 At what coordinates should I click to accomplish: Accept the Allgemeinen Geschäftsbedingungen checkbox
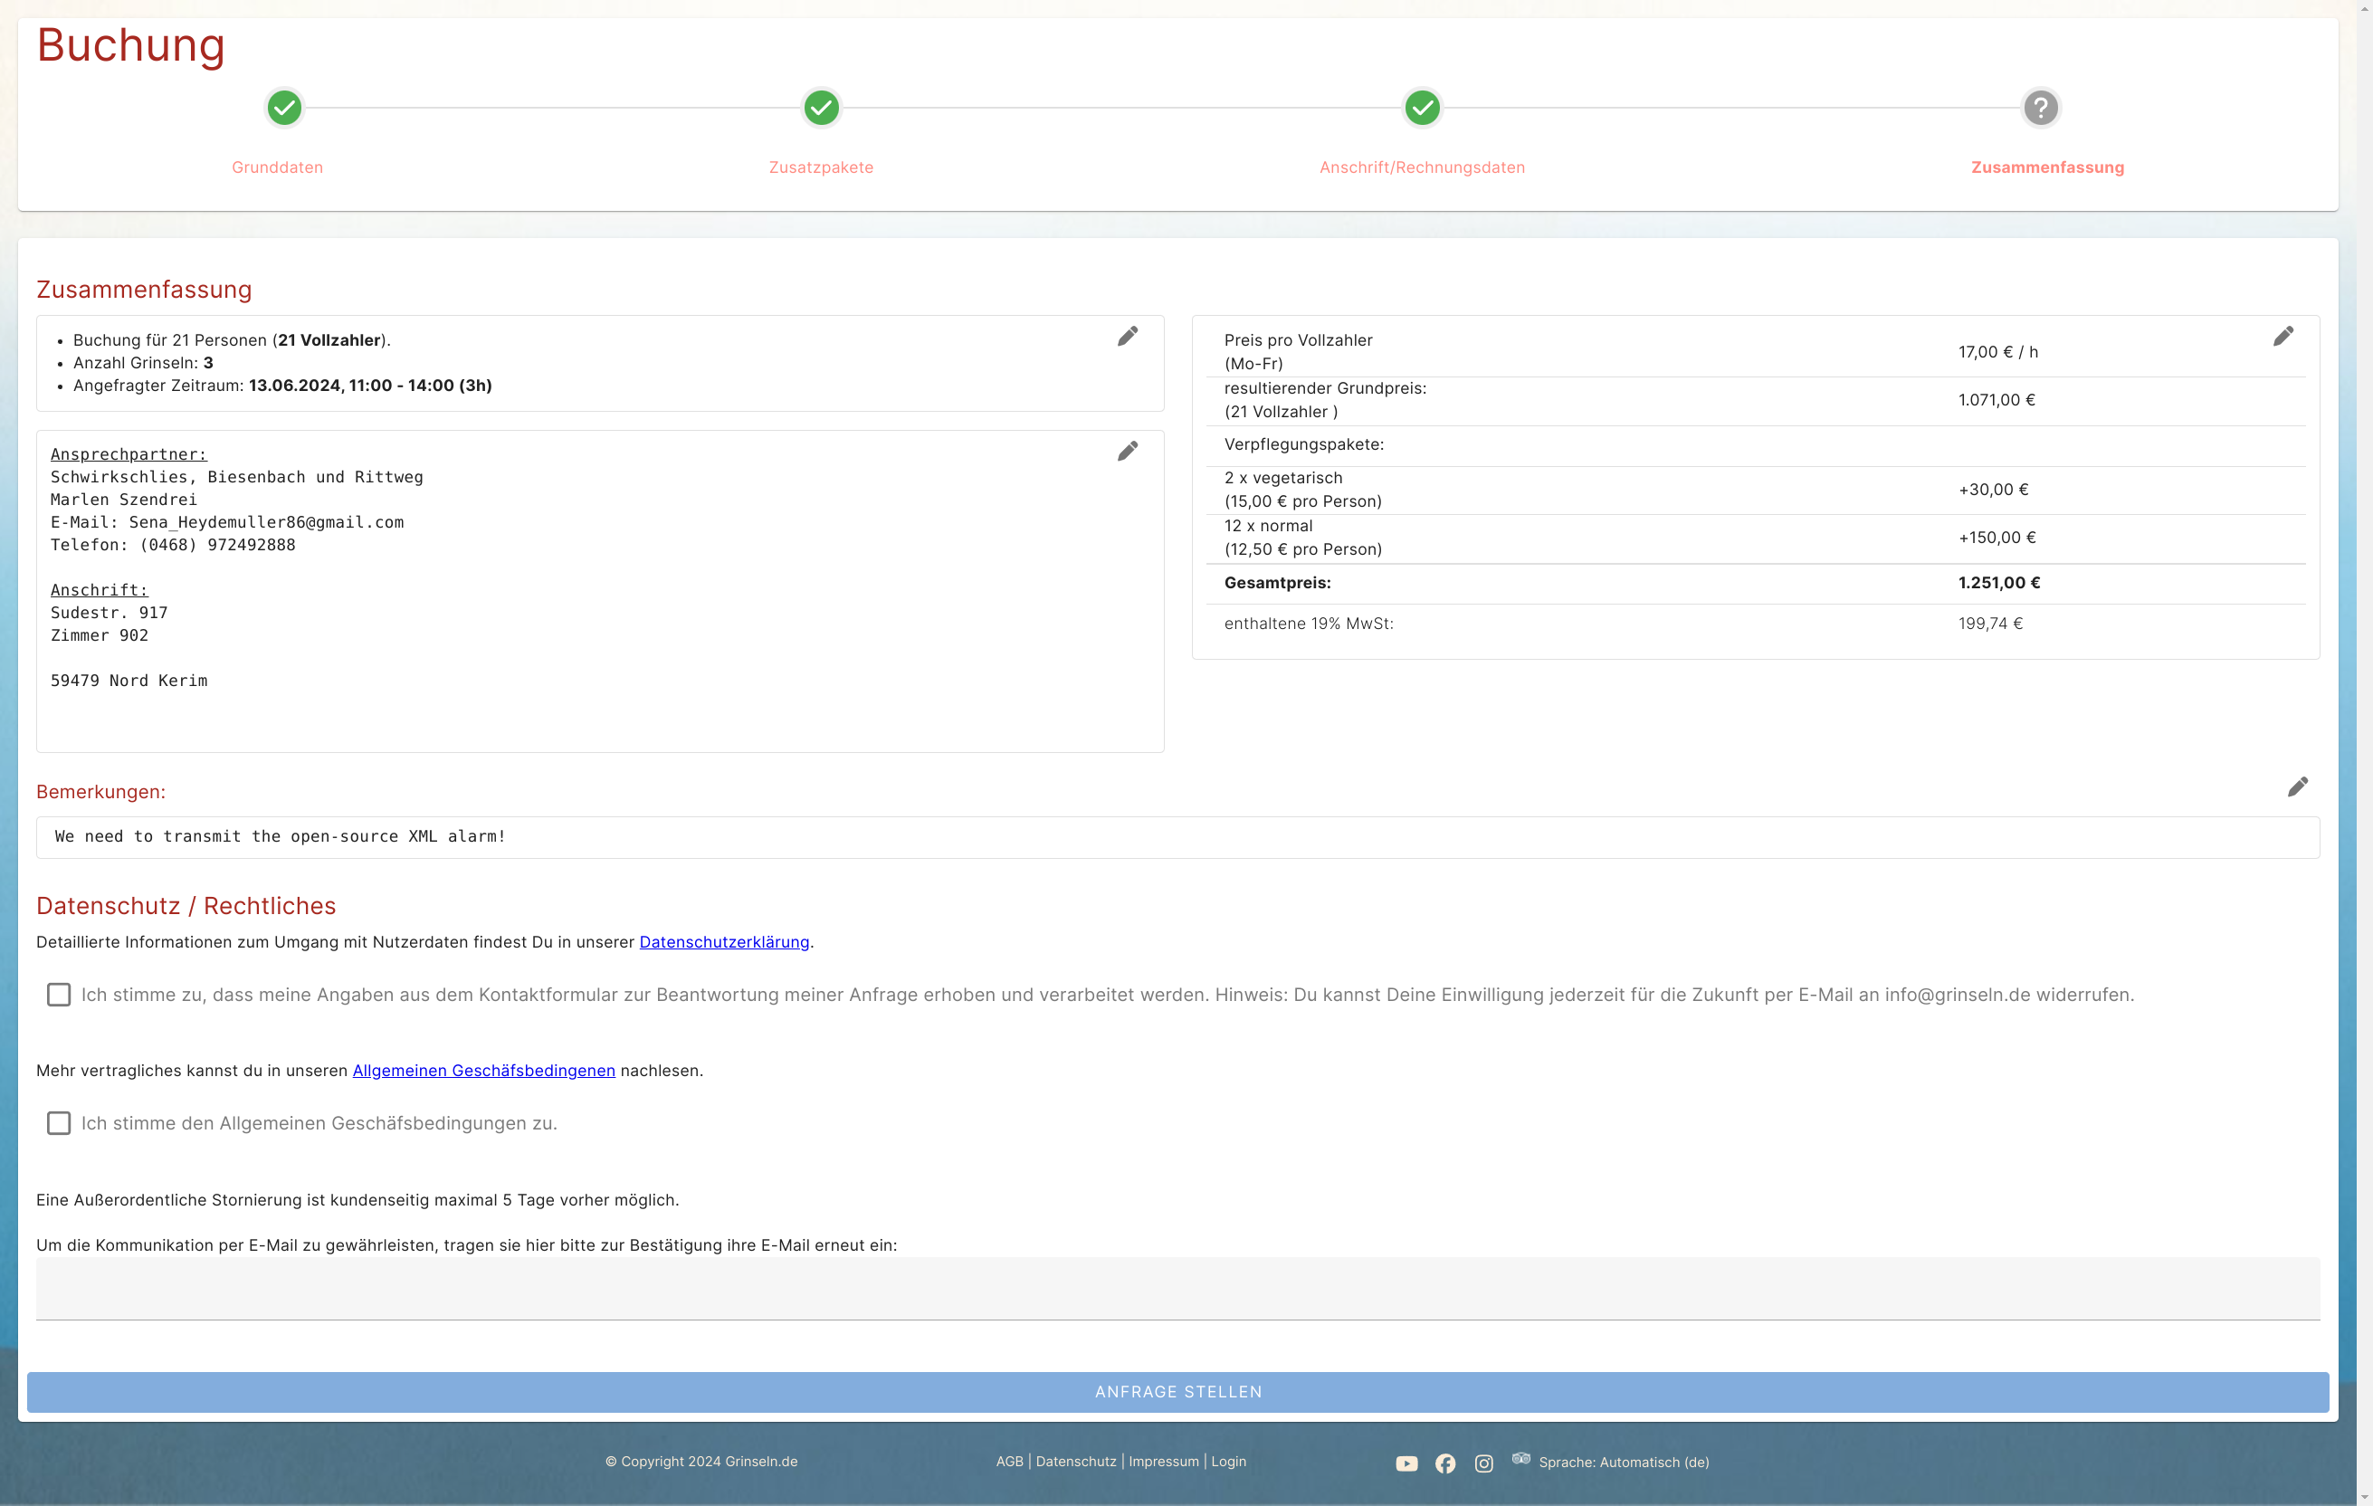[59, 1123]
